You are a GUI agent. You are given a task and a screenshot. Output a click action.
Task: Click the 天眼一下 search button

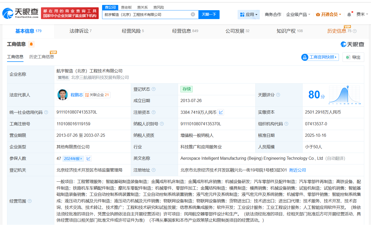coord(209,14)
